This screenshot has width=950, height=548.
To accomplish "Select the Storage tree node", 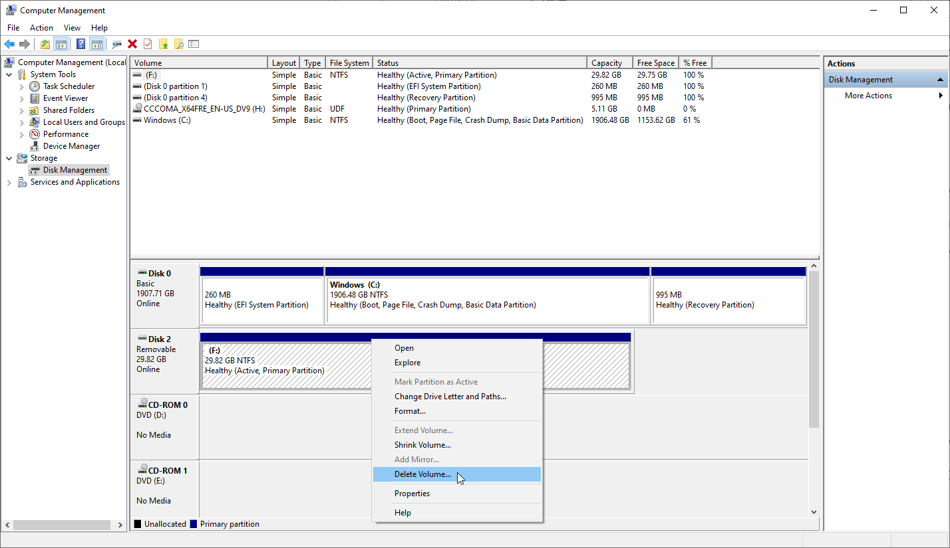I will (x=44, y=158).
